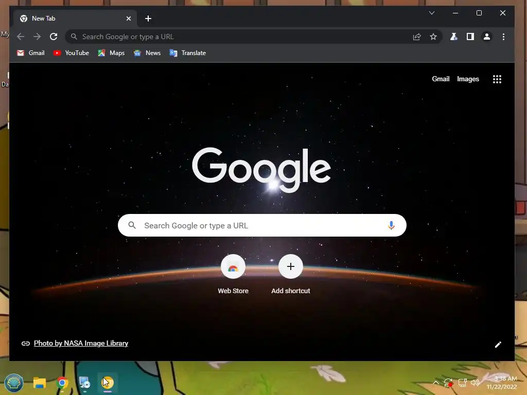This screenshot has width=527, height=395.
Task: Click the Google search box on page
Action: [x=262, y=225]
